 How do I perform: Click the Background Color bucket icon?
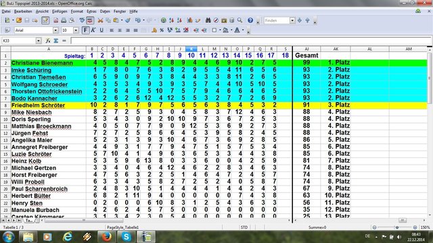tap(225, 30)
